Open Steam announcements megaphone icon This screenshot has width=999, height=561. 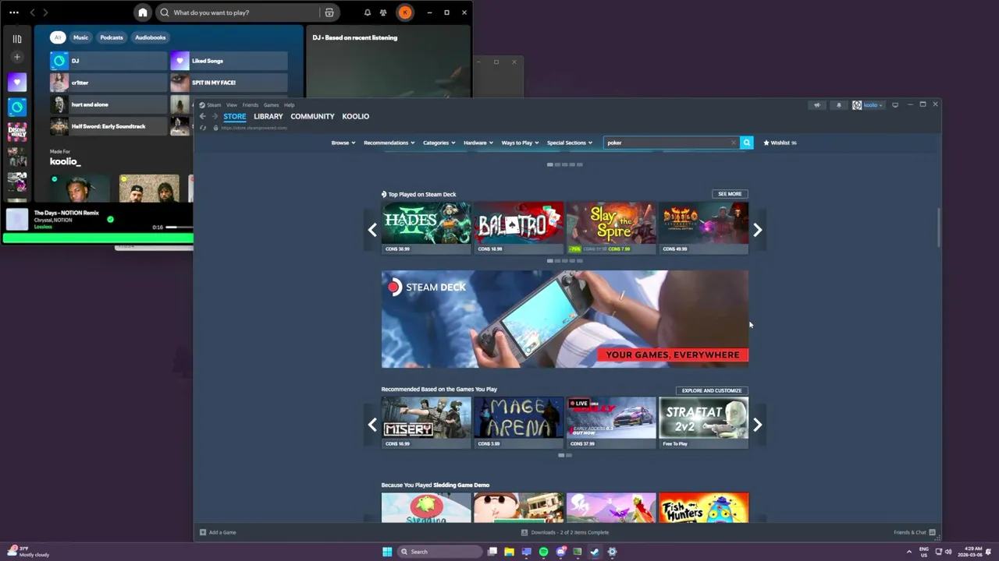pos(817,105)
